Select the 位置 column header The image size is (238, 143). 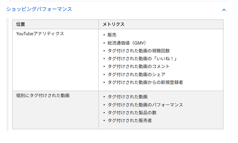pos(21,24)
